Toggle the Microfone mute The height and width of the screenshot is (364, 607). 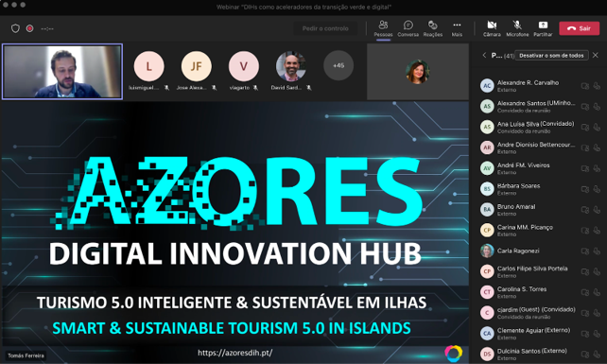coord(517,28)
